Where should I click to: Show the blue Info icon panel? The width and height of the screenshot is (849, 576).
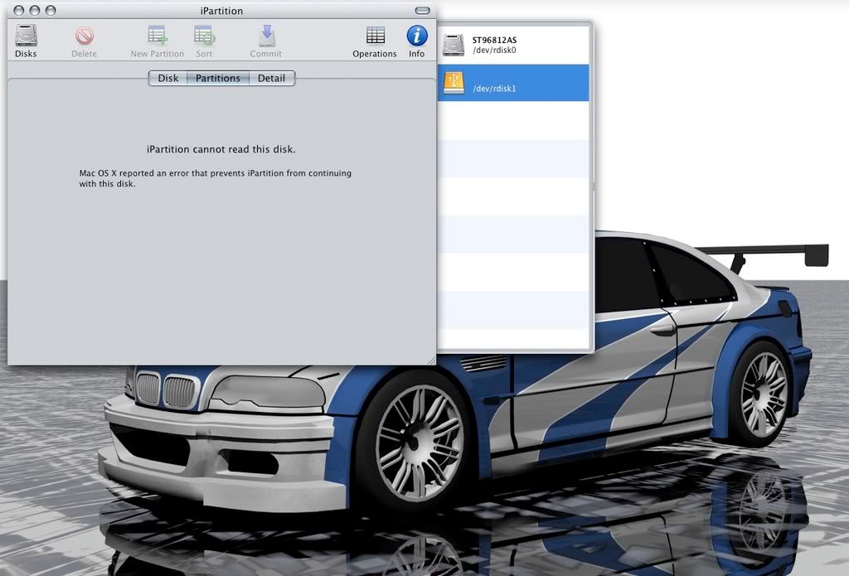pyautogui.click(x=416, y=36)
